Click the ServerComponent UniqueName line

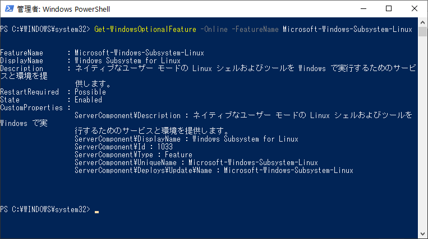pos(196,163)
